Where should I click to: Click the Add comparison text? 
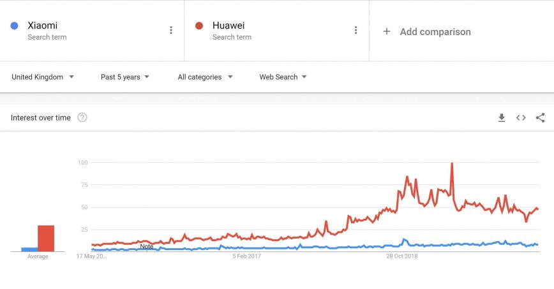(435, 31)
